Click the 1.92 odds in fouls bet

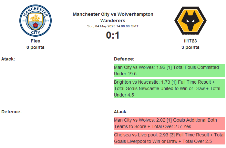click(x=161, y=67)
